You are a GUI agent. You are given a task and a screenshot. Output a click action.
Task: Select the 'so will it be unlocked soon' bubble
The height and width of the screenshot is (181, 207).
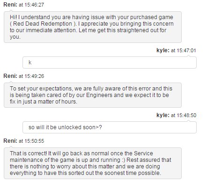click(x=110, y=127)
